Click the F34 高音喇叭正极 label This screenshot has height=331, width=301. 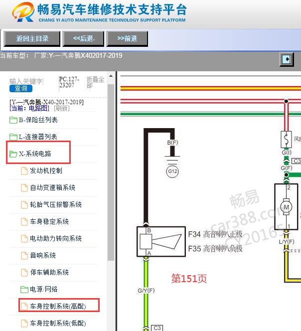tap(215, 234)
